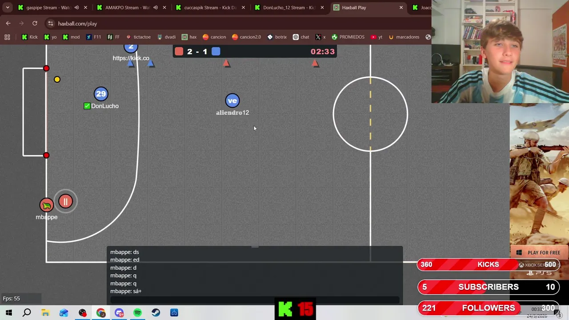569x320 pixels.
Task: View site information for haxball.com
Action: pyautogui.click(x=51, y=24)
